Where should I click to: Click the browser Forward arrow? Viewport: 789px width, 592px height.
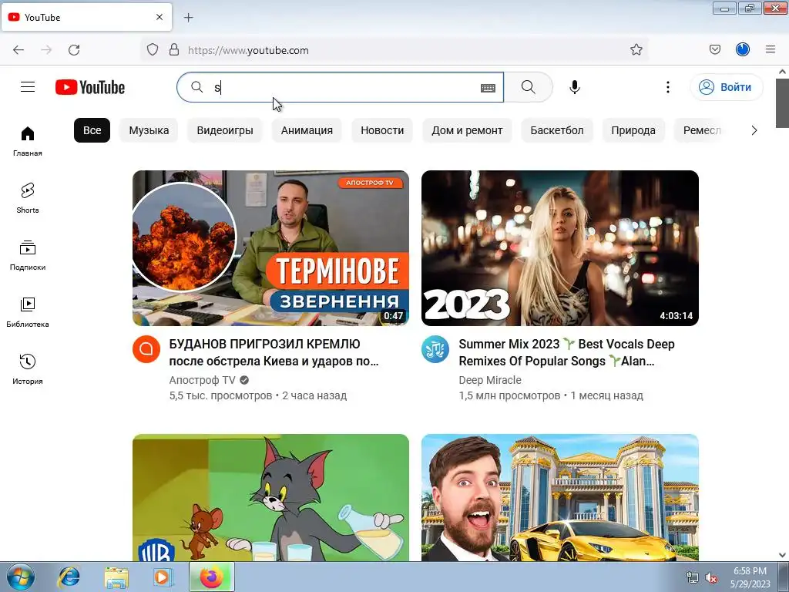pos(46,50)
